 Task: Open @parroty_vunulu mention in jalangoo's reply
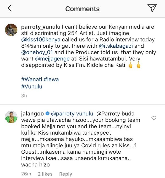72,114
